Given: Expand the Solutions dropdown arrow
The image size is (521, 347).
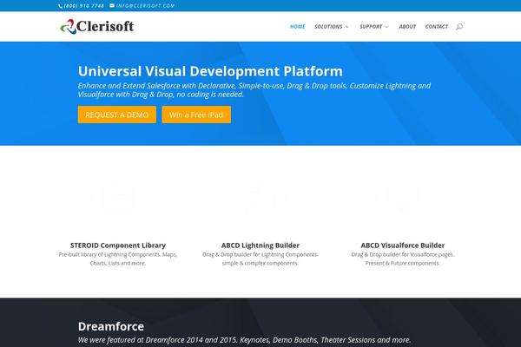Looking at the screenshot, I should coord(347,27).
